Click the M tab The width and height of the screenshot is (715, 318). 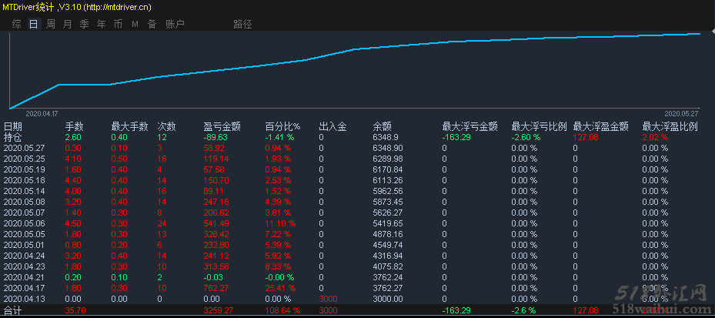tap(135, 24)
